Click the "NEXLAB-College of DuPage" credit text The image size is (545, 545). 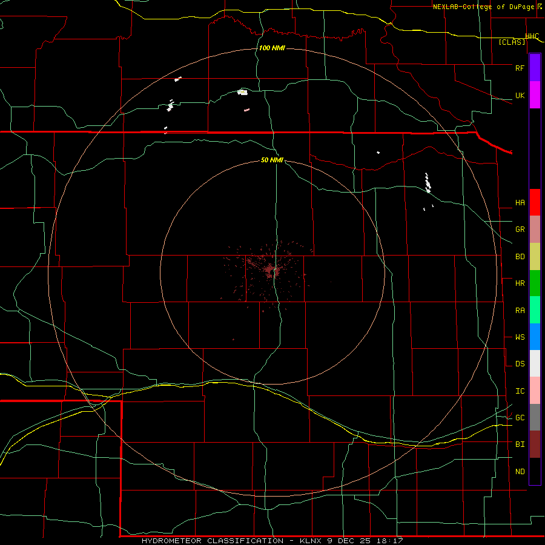tap(484, 7)
